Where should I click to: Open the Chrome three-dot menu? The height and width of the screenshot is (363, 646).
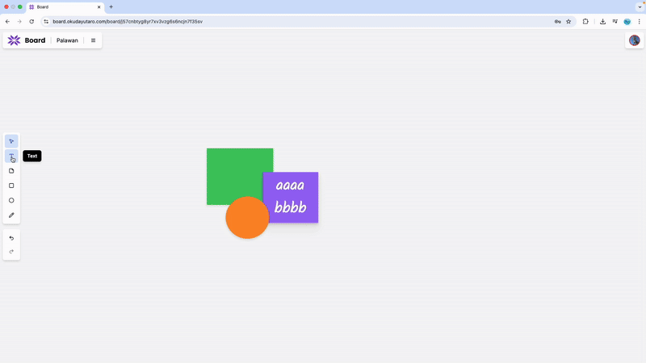(639, 22)
